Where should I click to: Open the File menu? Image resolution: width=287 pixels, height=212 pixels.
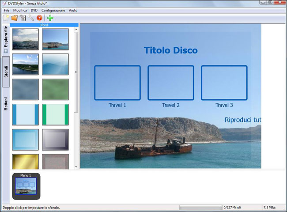pyautogui.click(x=7, y=11)
